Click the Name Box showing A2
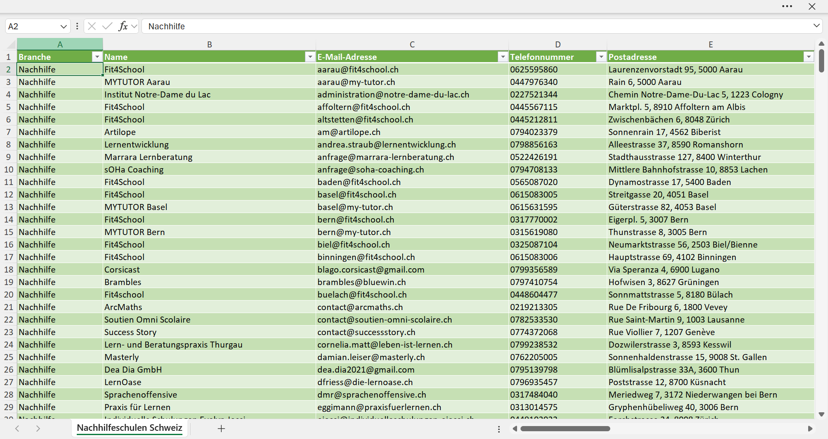828x439 pixels. click(33, 26)
